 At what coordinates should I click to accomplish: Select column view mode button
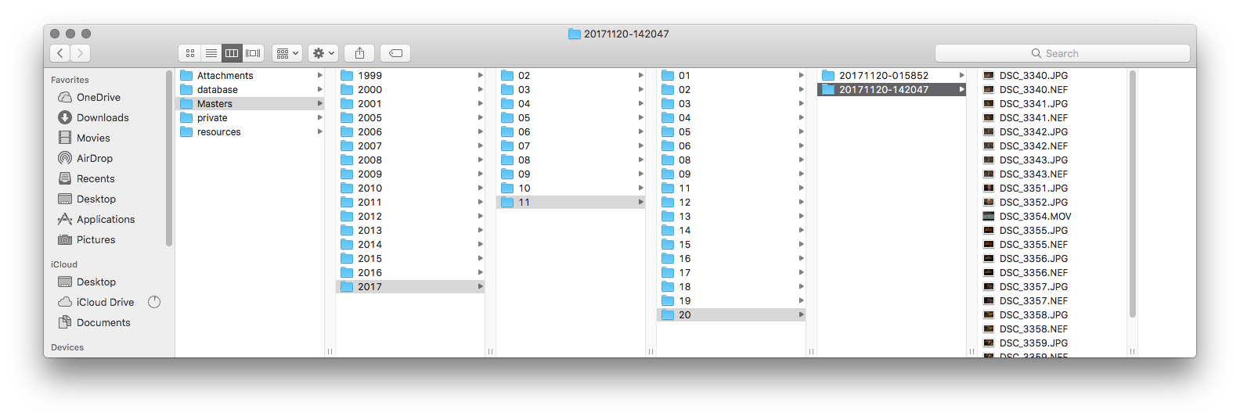(232, 53)
